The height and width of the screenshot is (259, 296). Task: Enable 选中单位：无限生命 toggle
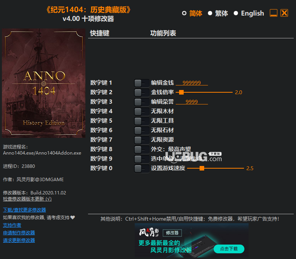(x=142, y=159)
